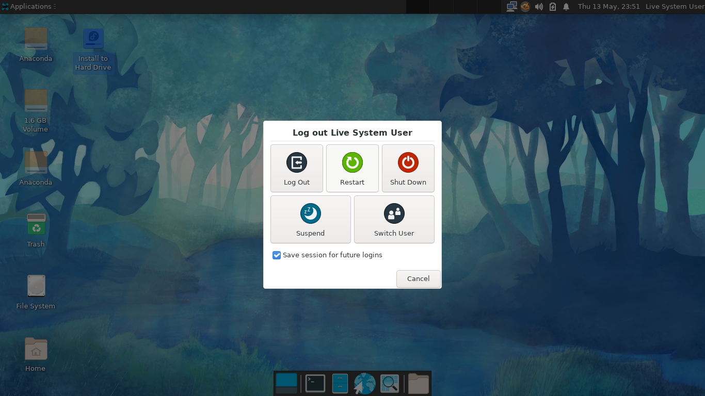705x396 pixels.
Task: Launch the web browser globe in dock
Action: click(364, 384)
